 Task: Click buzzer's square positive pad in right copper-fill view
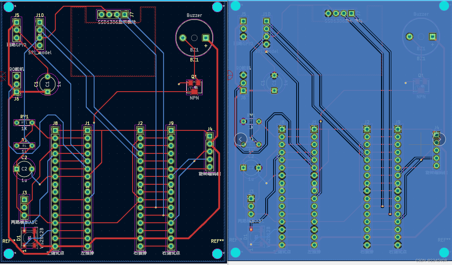coord(433,37)
